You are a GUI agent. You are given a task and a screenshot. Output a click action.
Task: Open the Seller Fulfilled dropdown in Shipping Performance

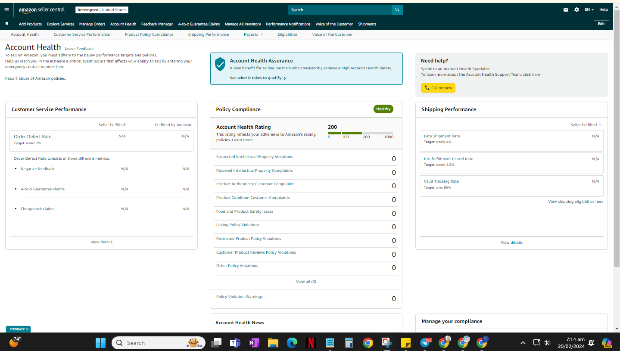(586, 125)
